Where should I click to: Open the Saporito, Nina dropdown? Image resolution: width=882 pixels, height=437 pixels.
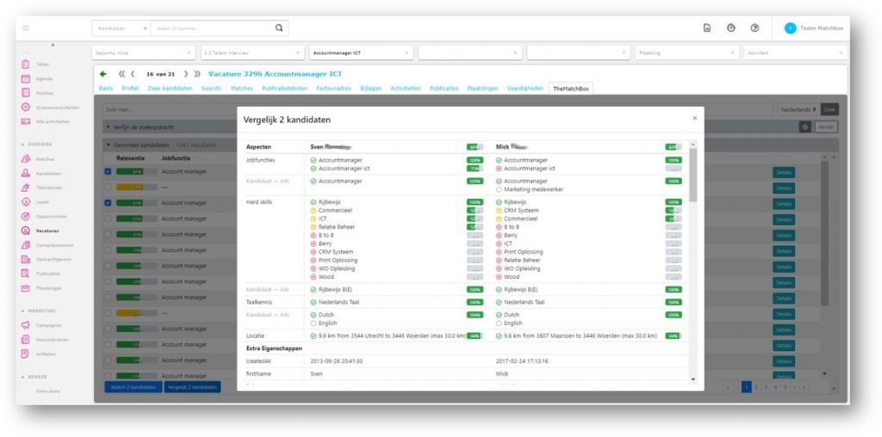coord(144,52)
